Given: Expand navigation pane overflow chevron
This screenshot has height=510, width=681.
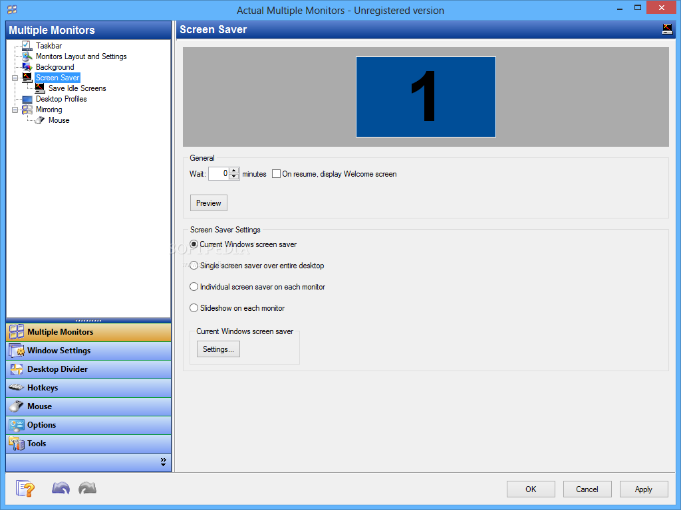Looking at the screenshot, I should pos(164,462).
